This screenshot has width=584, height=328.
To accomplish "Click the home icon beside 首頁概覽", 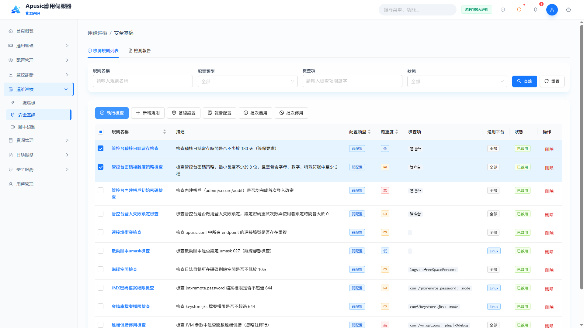I will (11, 31).
